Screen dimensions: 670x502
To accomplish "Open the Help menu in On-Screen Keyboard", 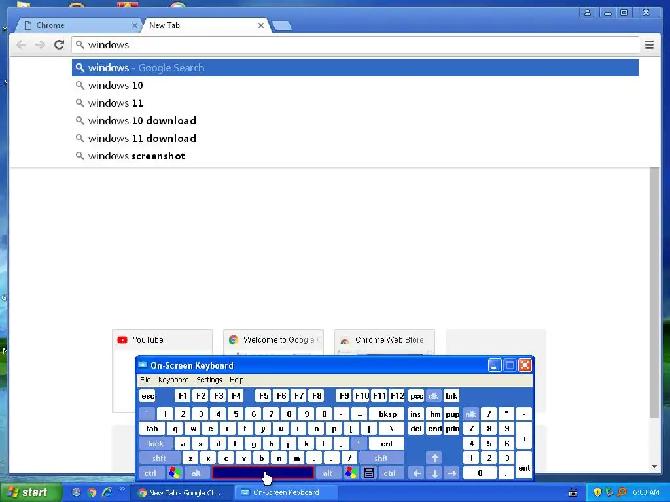I will [236, 380].
